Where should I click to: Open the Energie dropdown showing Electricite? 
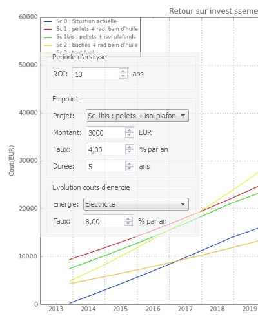(x=136, y=204)
